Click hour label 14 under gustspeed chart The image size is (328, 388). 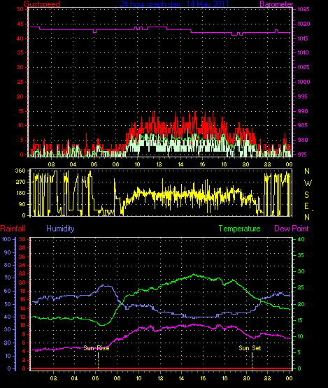tap(180, 164)
